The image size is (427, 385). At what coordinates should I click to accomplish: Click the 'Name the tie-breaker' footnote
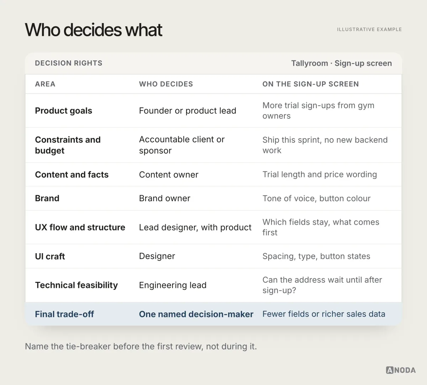point(141,347)
